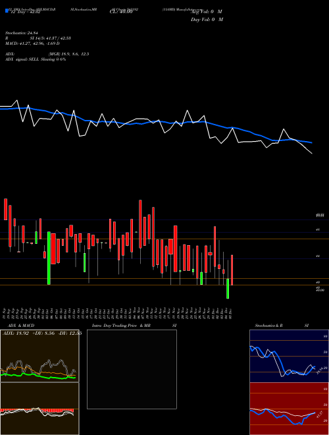
Task: Select the 'Stochastics: 24.84' line
Action: coord(21,33)
